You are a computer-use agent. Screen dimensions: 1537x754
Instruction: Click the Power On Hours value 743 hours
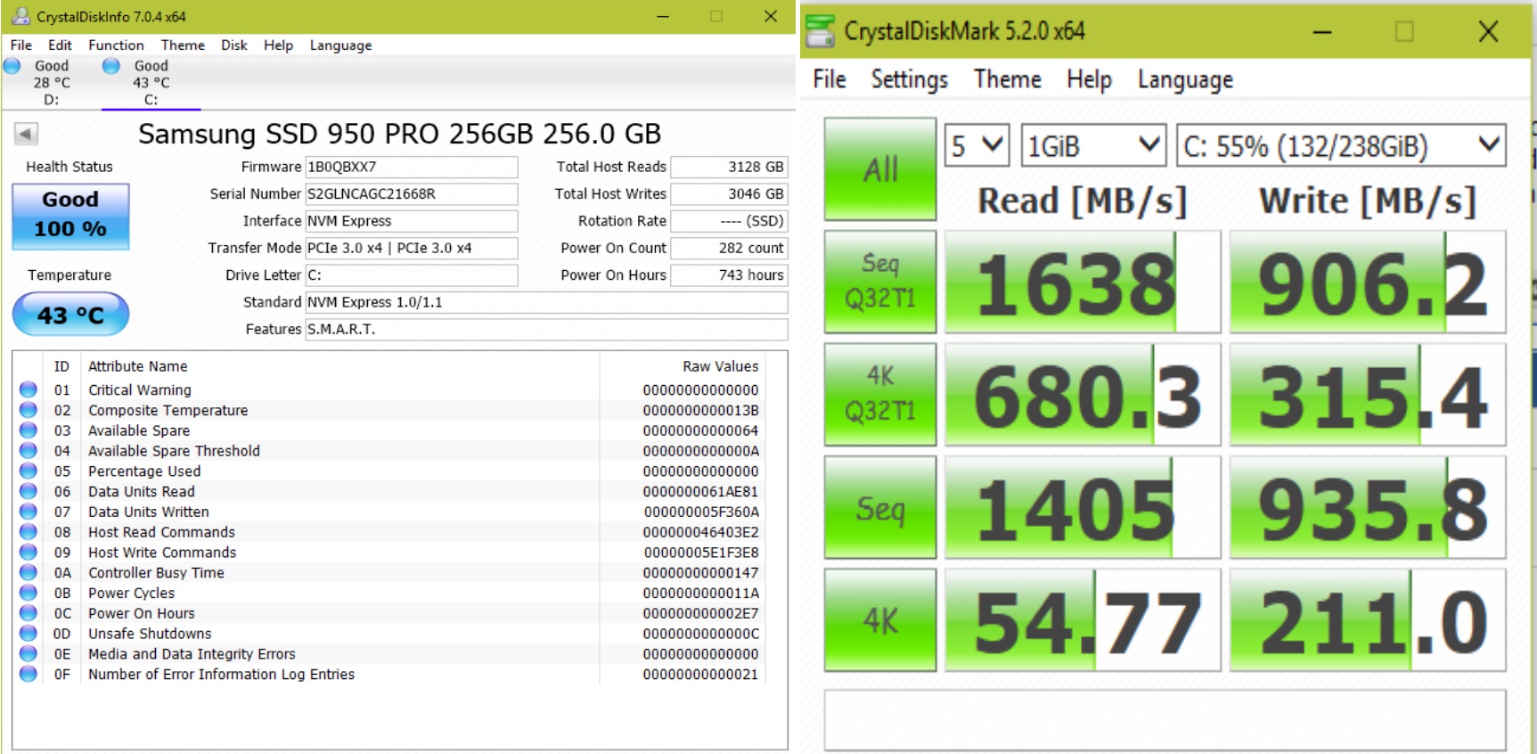click(x=729, y=275)
